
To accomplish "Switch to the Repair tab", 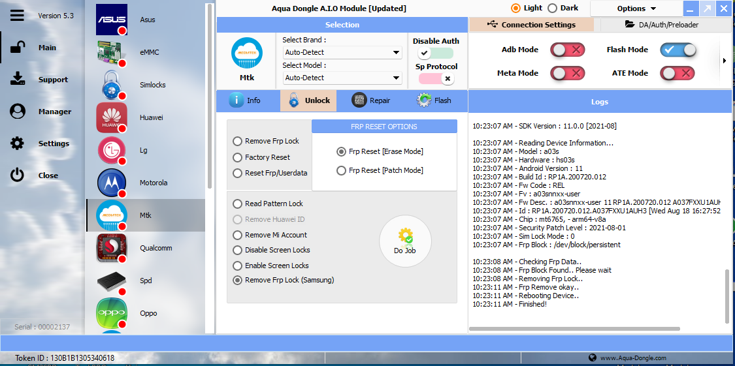I will 371,100.
